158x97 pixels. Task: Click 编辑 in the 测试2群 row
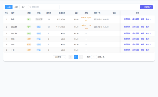pyautogui.click(x=142, y=27)
